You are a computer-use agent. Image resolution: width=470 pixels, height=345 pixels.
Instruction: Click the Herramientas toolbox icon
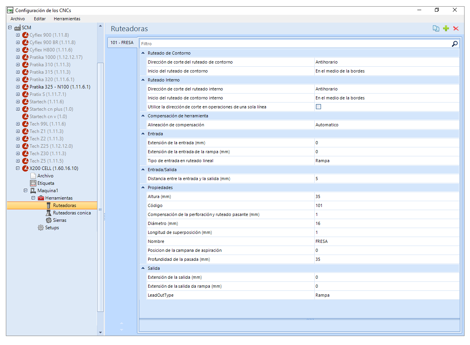41,198
